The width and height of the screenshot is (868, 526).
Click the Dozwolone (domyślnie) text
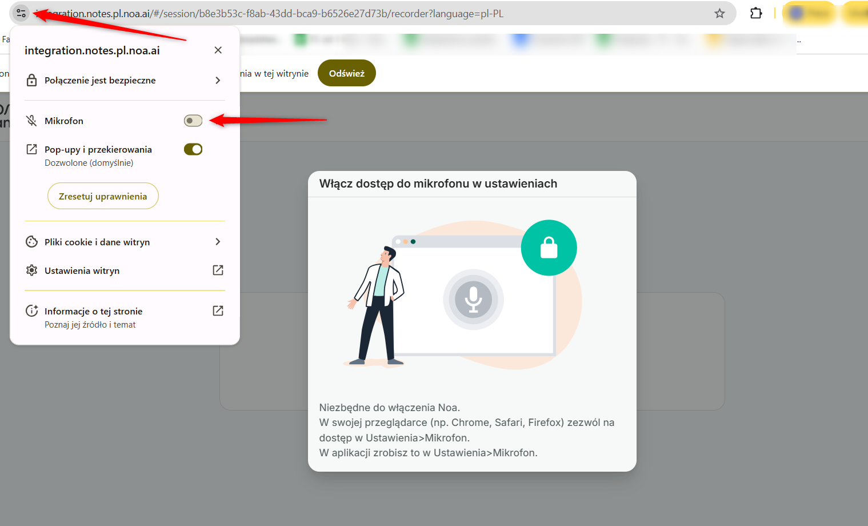pos(89,163)
